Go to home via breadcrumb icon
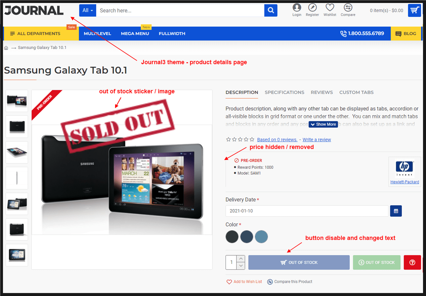 tap(6, 48)
